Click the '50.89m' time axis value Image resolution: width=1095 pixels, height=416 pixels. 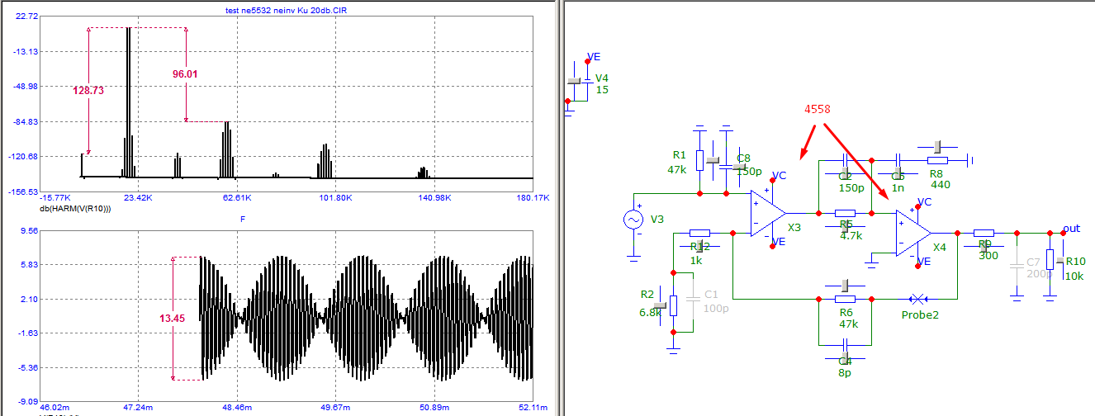tap(434, 408)
